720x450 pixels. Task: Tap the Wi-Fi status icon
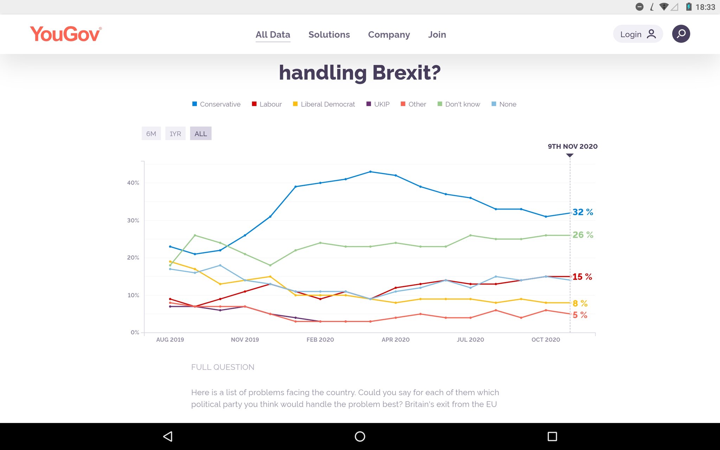coord(664,7)
